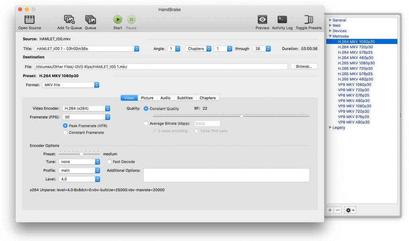
Task: Open the starting chapter dropdown
Action: pyautogui.click(x=223, y=49)
